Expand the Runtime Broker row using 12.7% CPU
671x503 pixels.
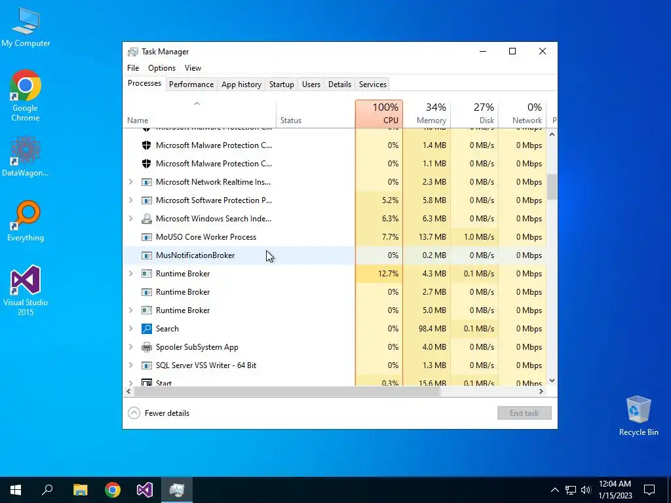pos(131,274)
